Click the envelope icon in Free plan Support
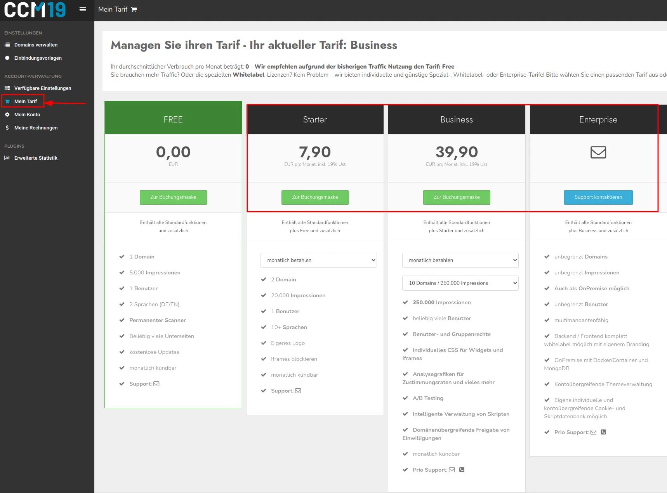The image size is (667, 493). coord(156,384)
